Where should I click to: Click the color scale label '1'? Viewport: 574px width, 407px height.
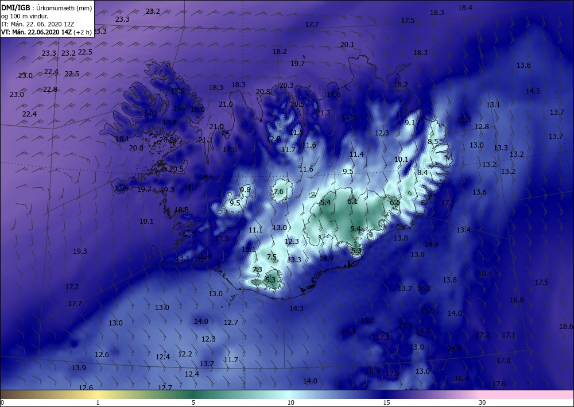[98, 402]
